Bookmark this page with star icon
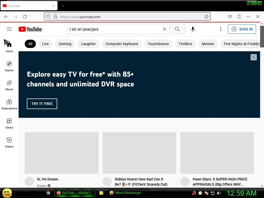264x198 pixels. 207,16
